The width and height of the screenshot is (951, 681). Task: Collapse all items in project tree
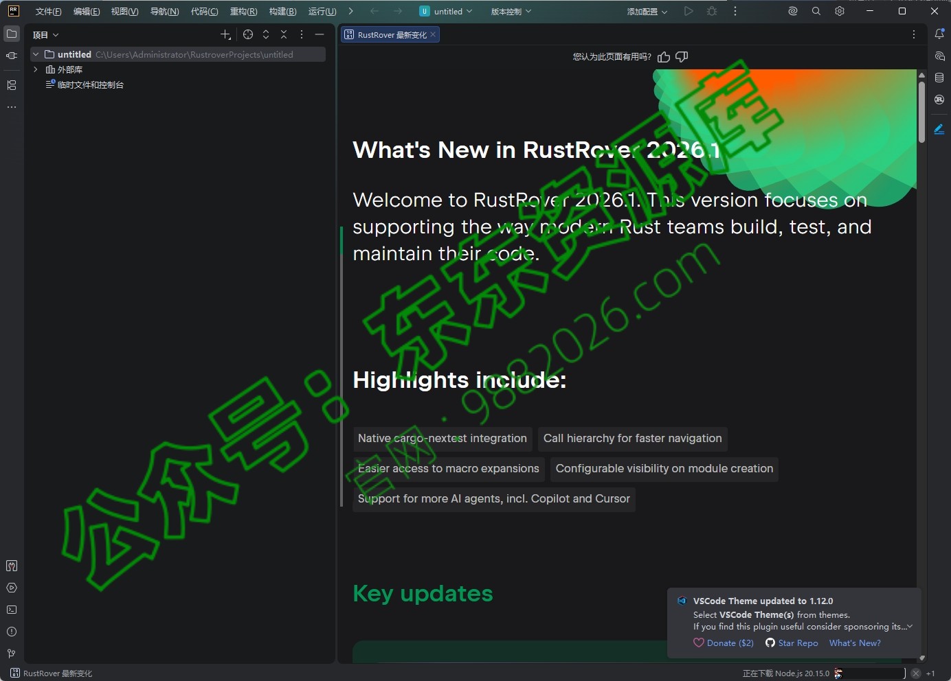[x=284, y=34]
